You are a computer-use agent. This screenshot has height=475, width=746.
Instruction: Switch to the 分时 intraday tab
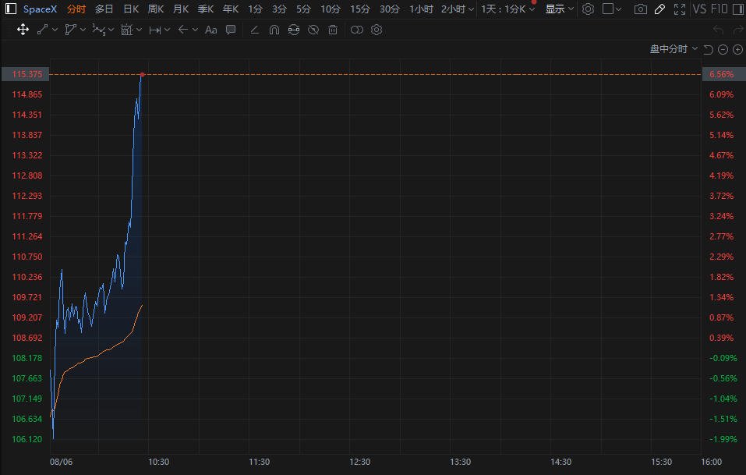pyautogui.click(x=76, y=9)
